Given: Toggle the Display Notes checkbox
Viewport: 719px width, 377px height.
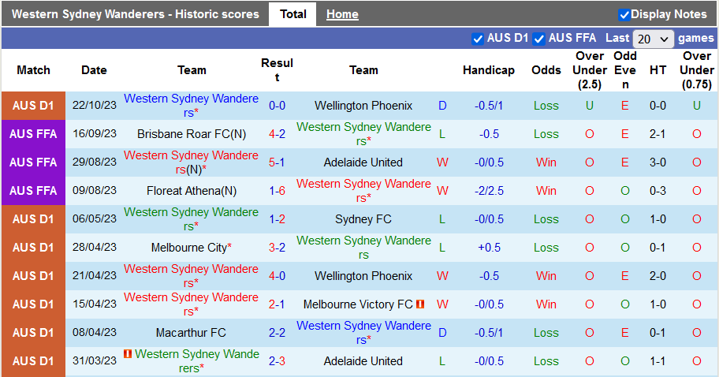Looking at the screenshot, I should (624, 15).
